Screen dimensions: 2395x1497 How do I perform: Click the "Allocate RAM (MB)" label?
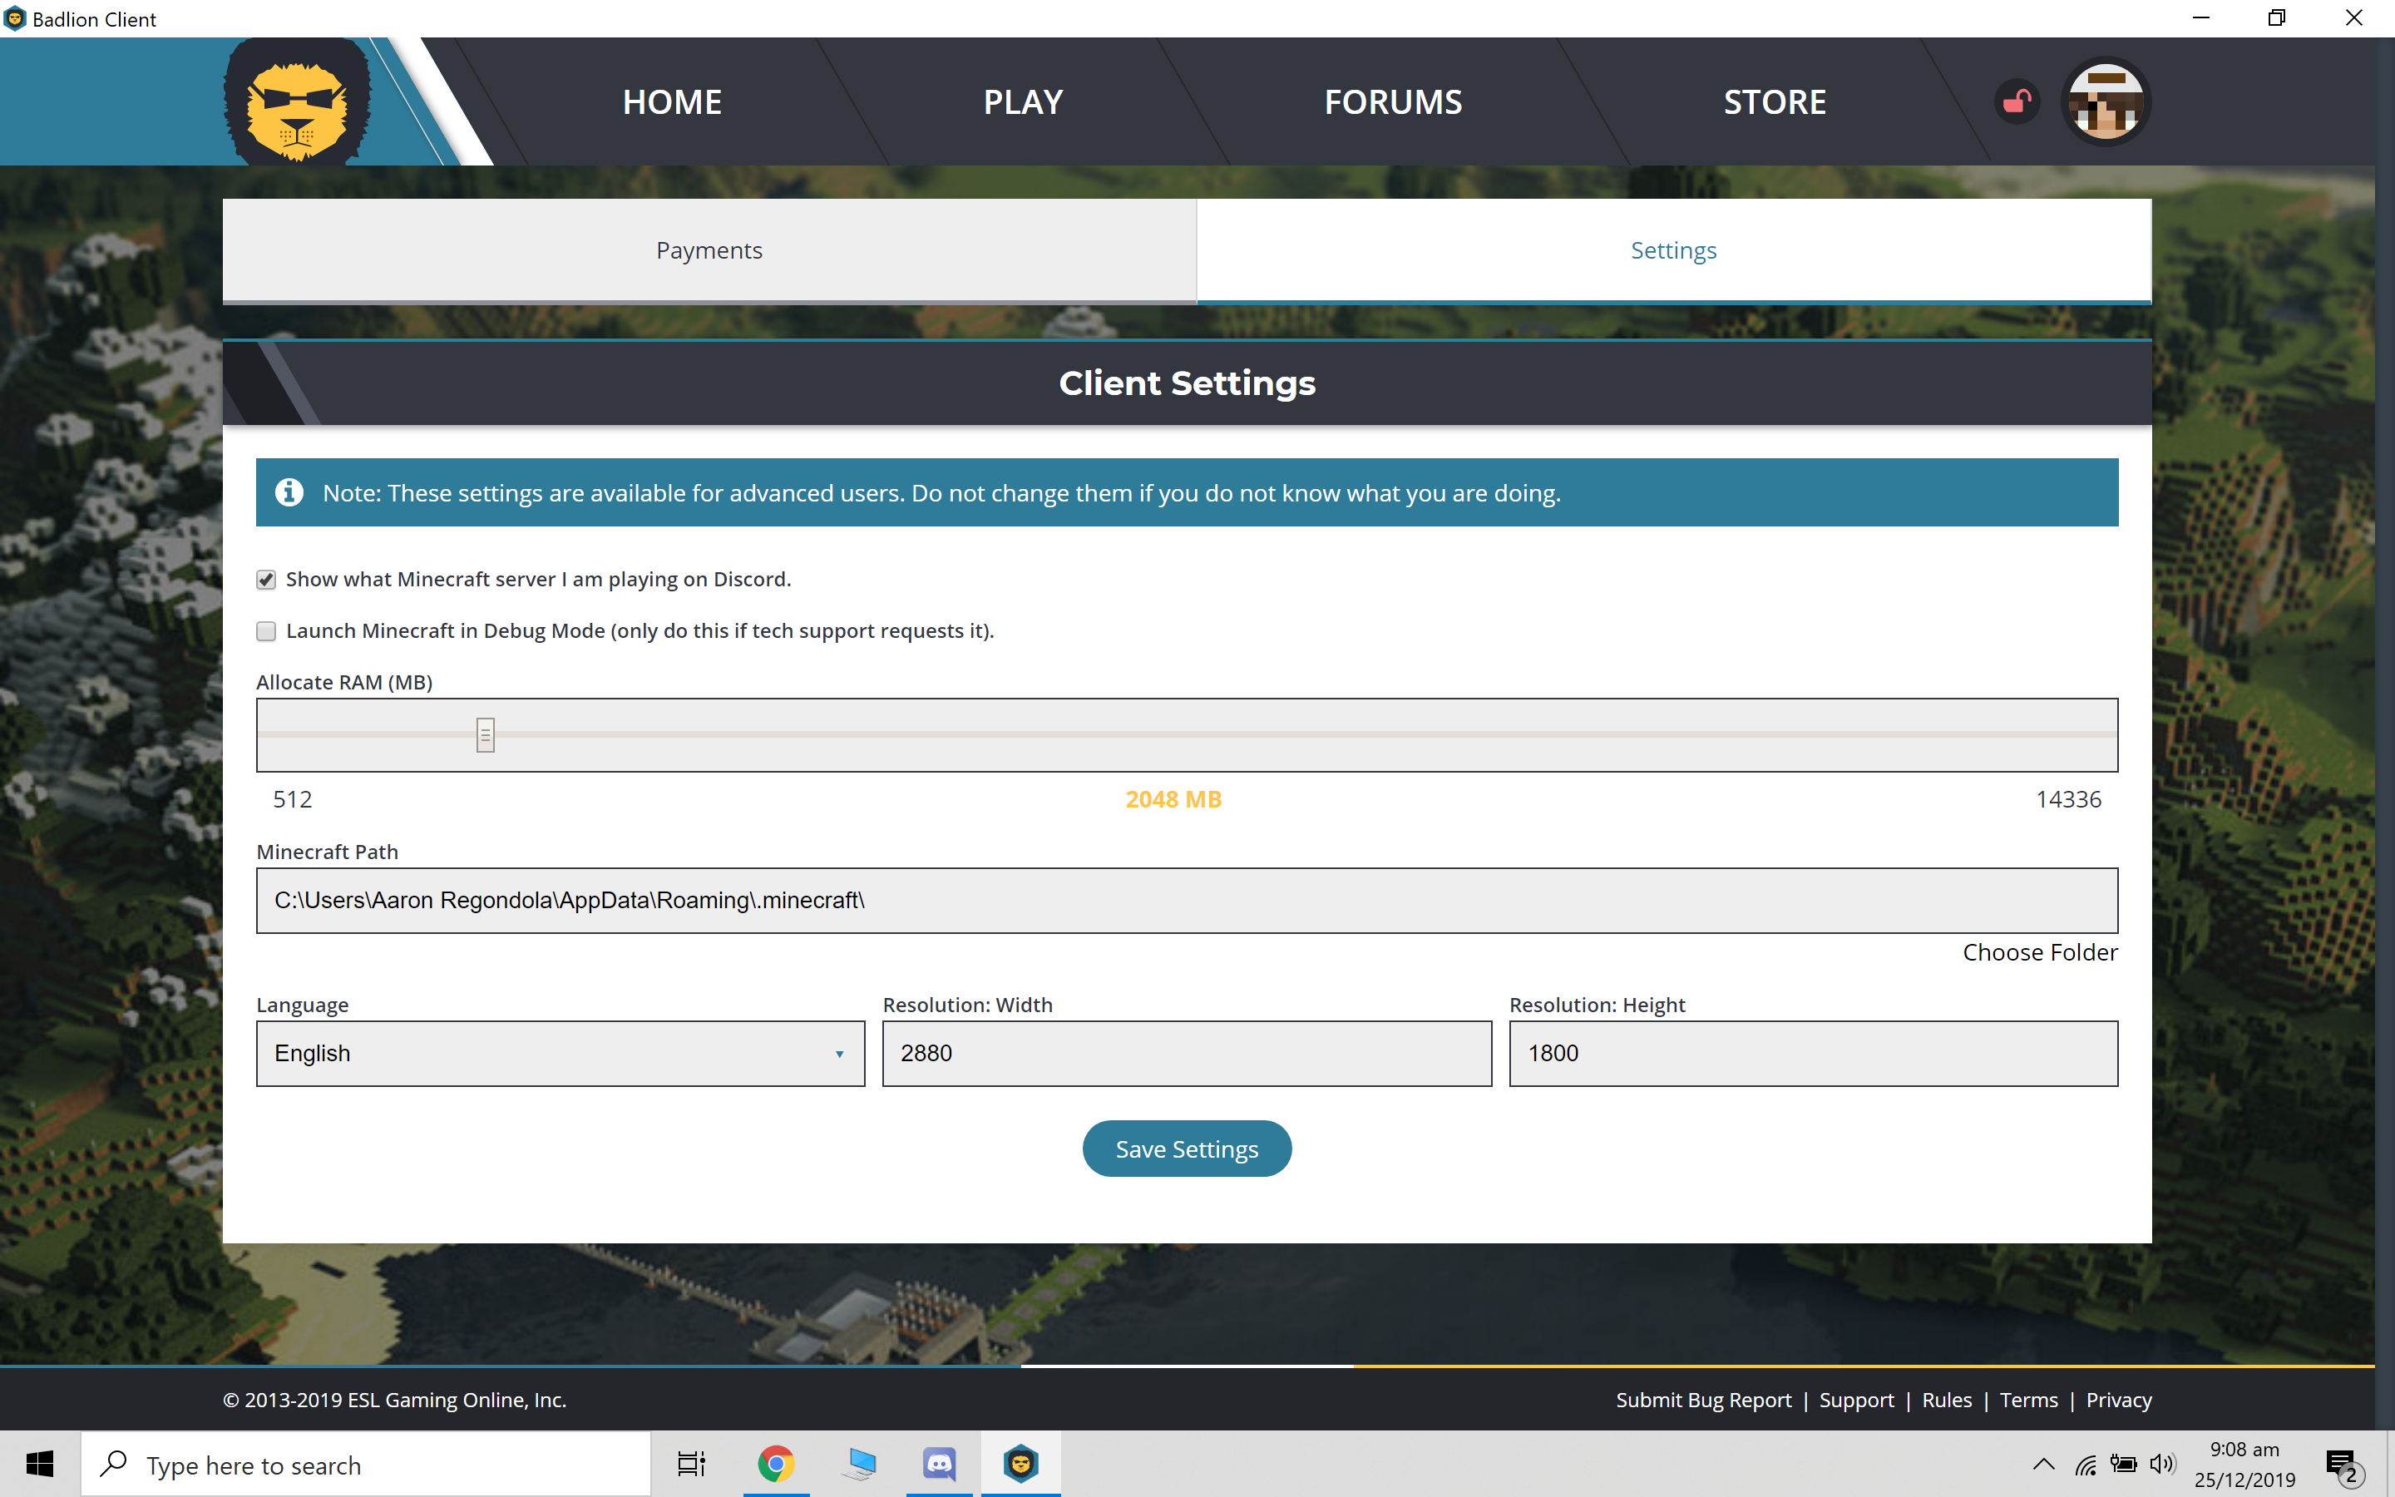tap(344, 682)
